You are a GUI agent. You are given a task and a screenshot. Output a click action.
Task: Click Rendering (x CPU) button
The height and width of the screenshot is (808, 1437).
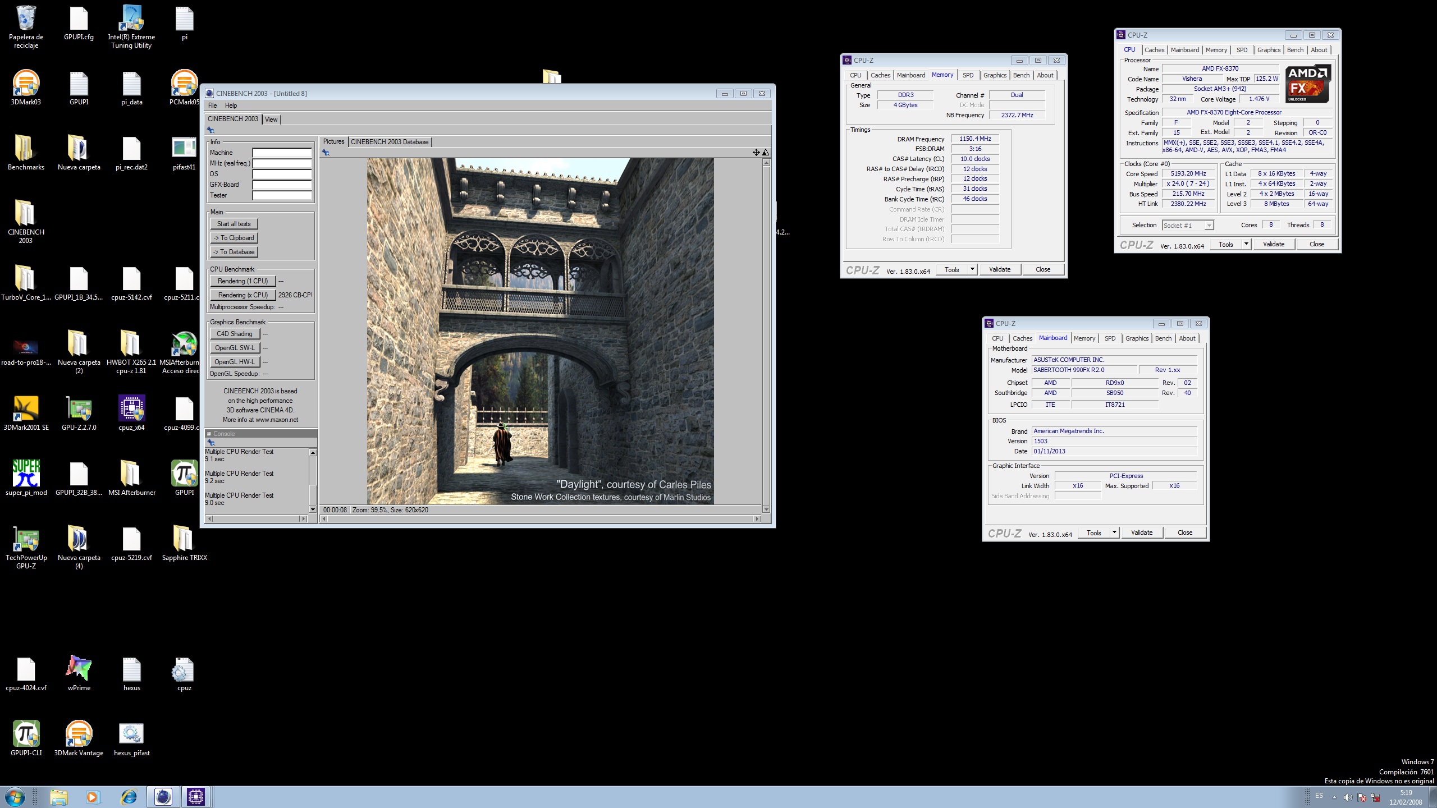pos(243,295)
